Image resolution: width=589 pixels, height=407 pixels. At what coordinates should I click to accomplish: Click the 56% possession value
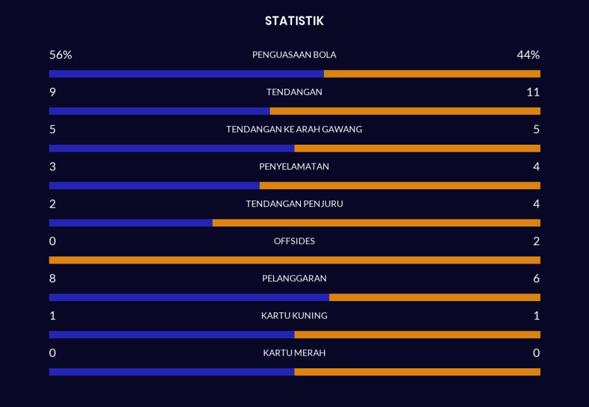[x=61, y=55]
